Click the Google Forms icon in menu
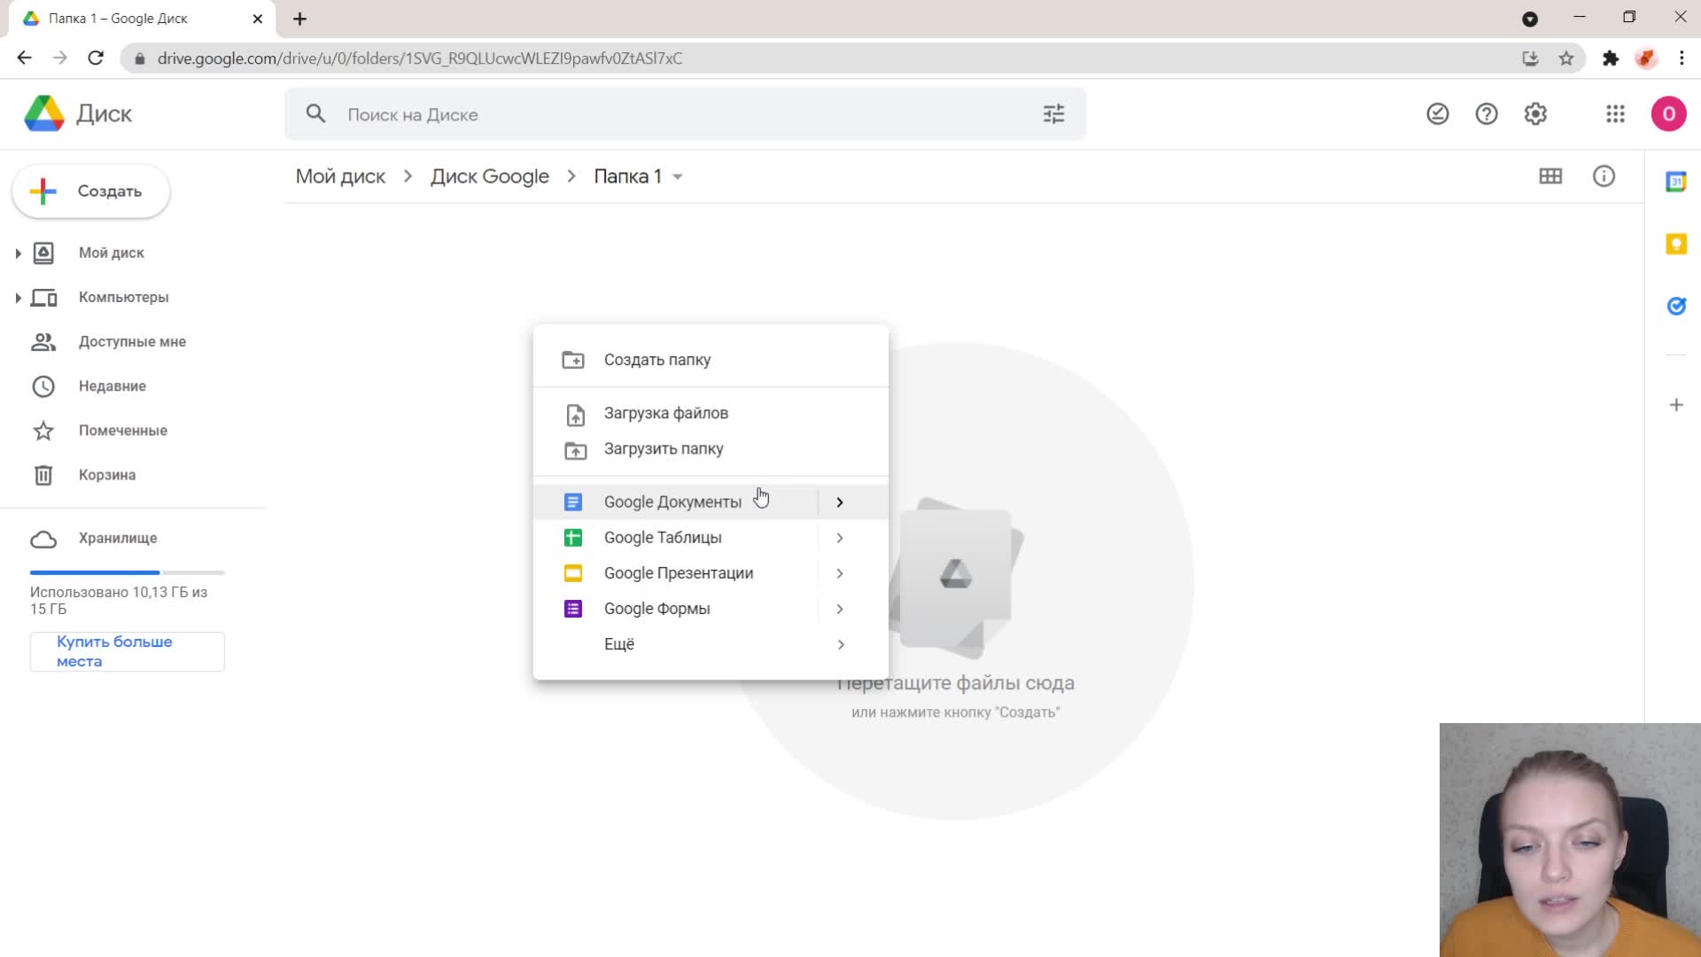This screenshot has width=1701, height=957. point(573,609)
